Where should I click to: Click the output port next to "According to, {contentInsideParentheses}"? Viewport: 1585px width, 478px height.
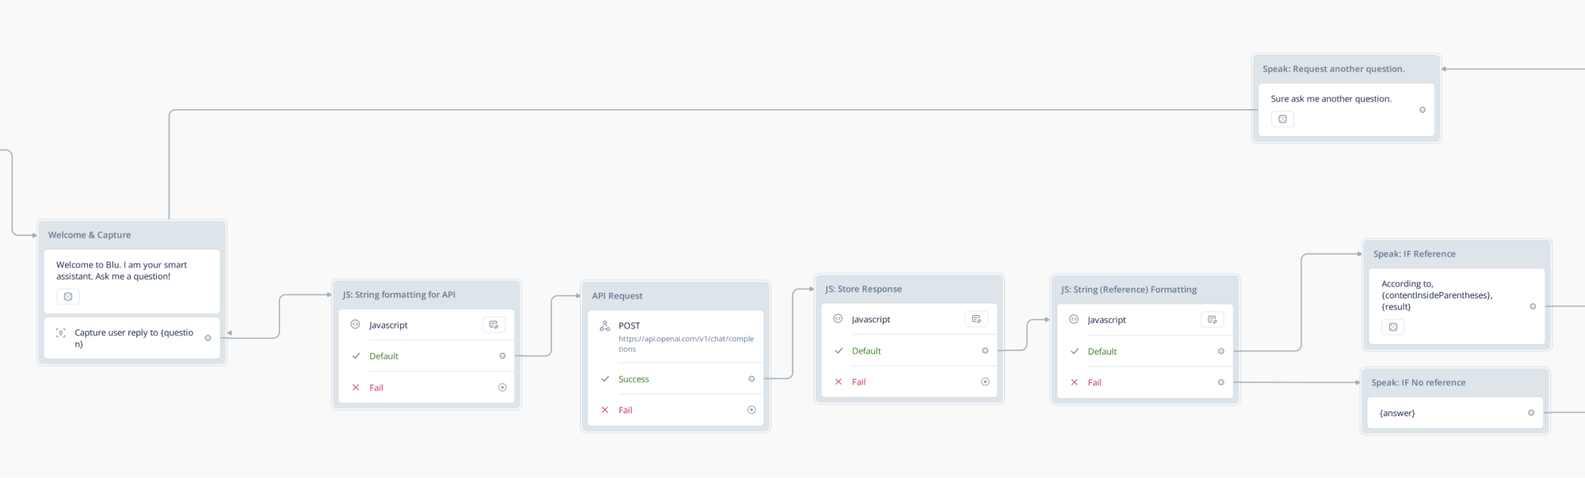click(1532, 306)
